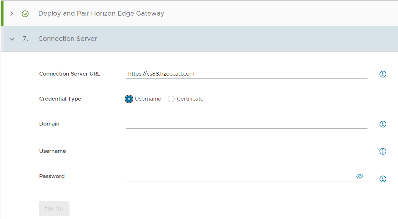Expand the Deploy and Pair Horizon Edge Gateway step

(x=12, y=14)
